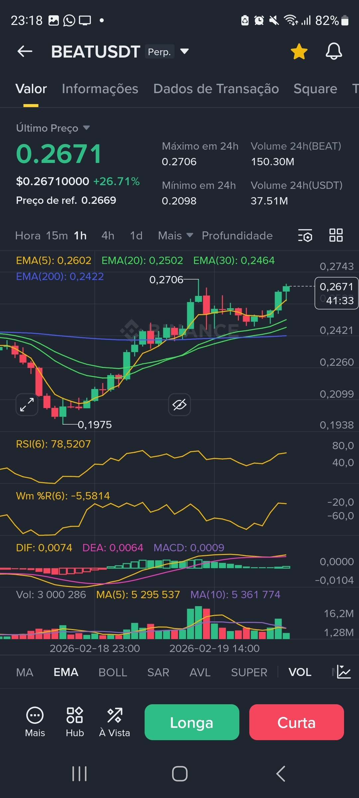The height and width of the screenshot is (798, 359).
Task: Toggle the yellow favorite star
Action: 299,52
